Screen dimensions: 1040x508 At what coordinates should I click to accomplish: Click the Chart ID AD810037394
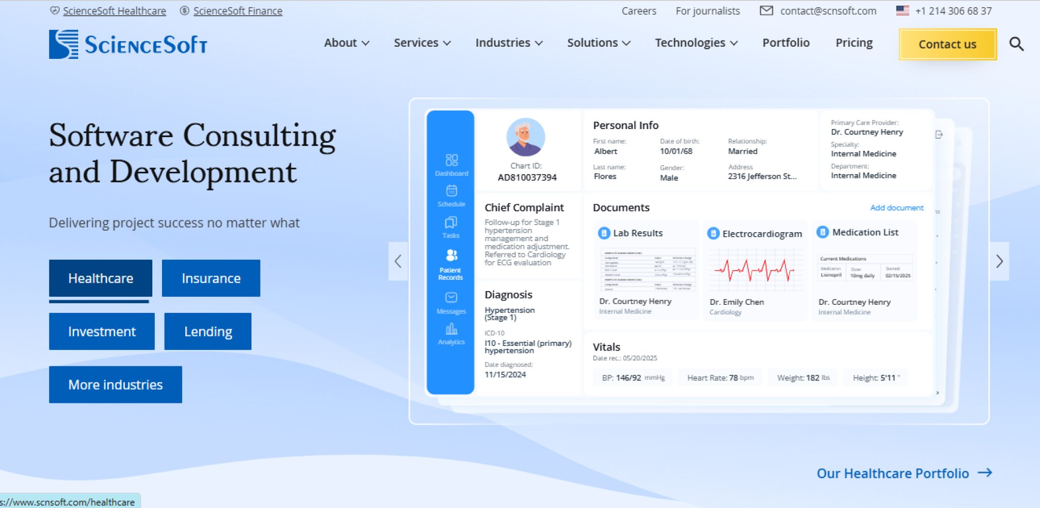tap(527, 177)
